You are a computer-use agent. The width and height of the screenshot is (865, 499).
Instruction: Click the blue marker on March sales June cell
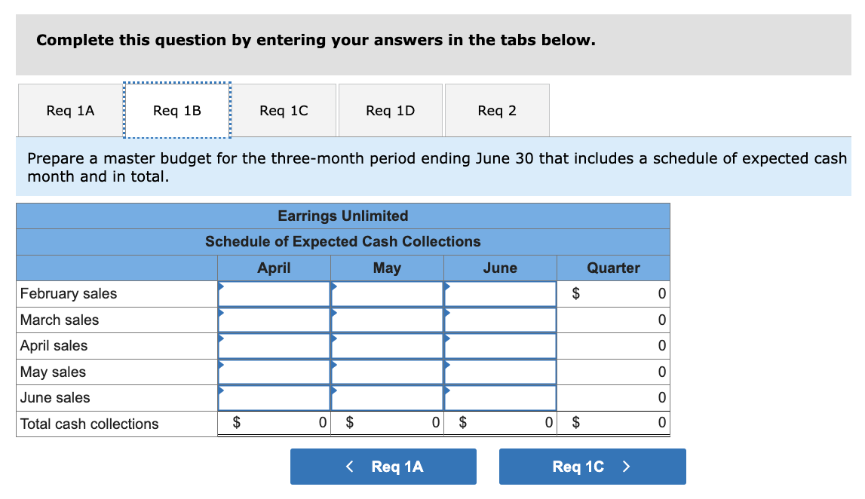pos(447,314)
